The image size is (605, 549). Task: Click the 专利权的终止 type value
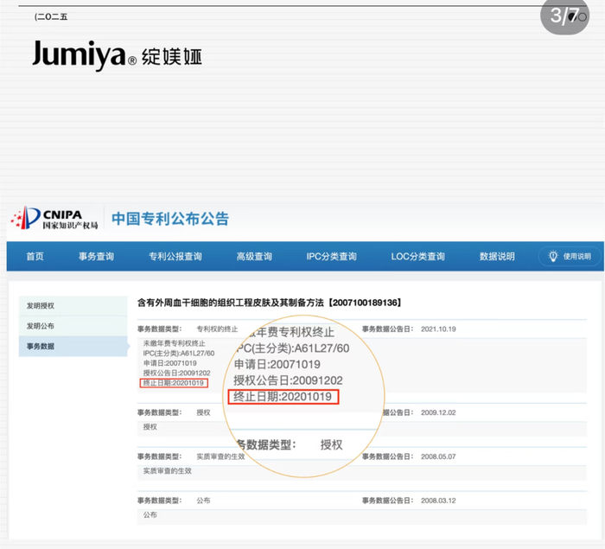(217, 329)
